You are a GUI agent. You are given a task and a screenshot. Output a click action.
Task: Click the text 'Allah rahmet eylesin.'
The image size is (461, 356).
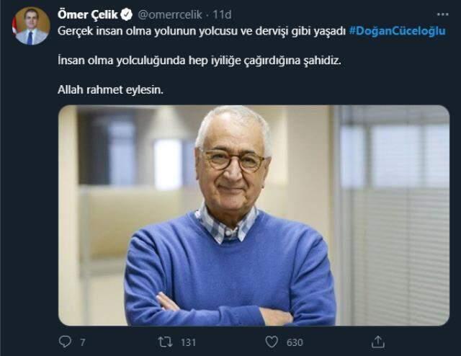click(110, 90)
